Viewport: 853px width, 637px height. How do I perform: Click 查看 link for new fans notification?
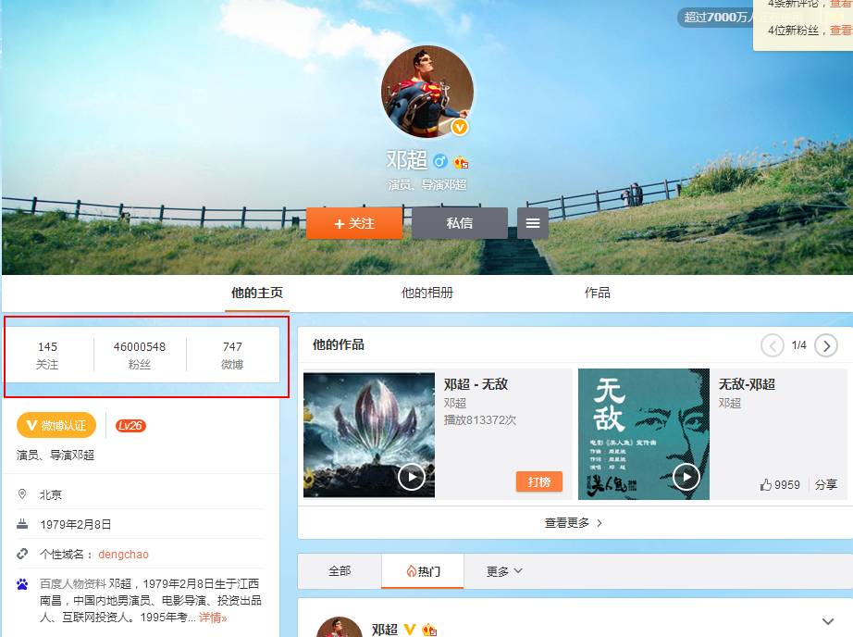coord(841,31)
